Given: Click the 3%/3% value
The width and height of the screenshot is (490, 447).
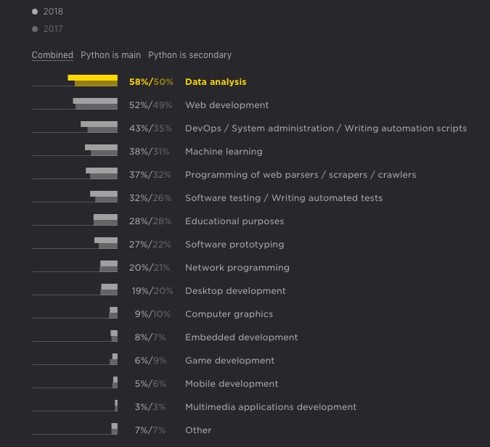Looking at the screenshot, I should pyautogui.click(x=150, y=407).
